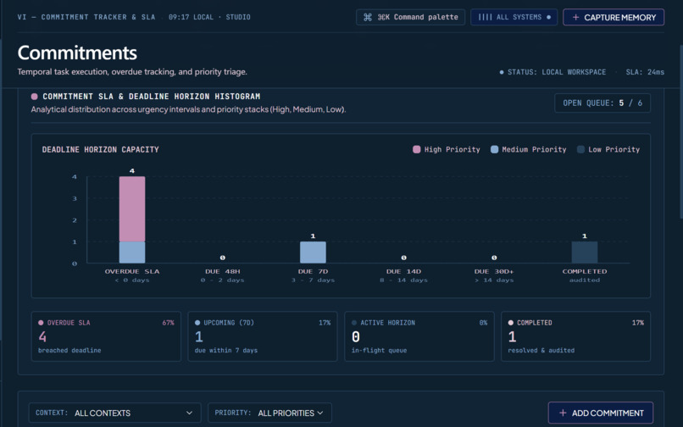The image size is (683, 427).
Task: Open the ALL SYSTEMS status button
Action: 514,18
